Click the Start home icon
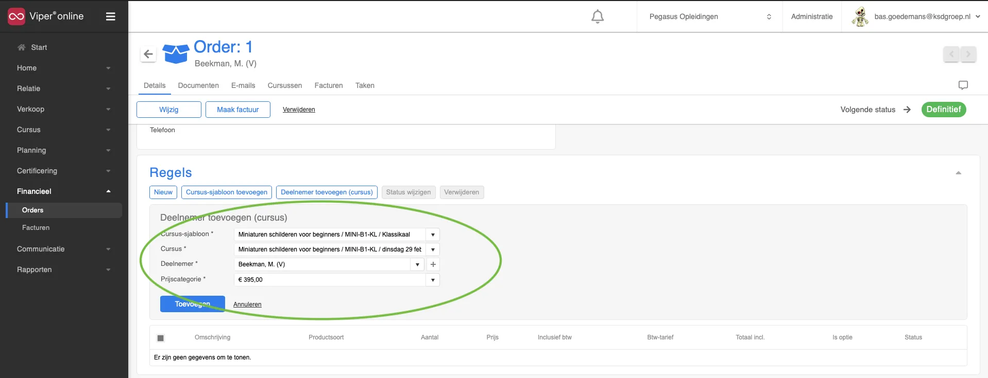 [21, 47]
